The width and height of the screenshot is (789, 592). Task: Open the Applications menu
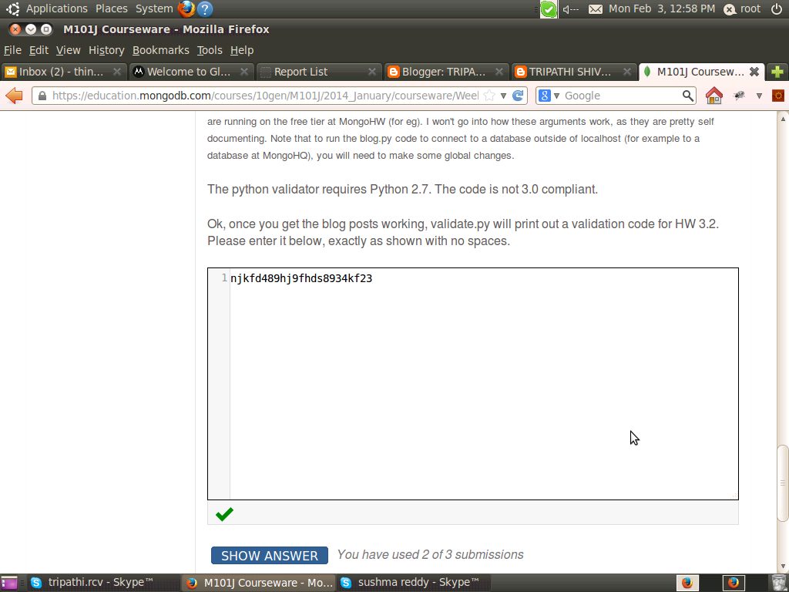pos(56,8)
